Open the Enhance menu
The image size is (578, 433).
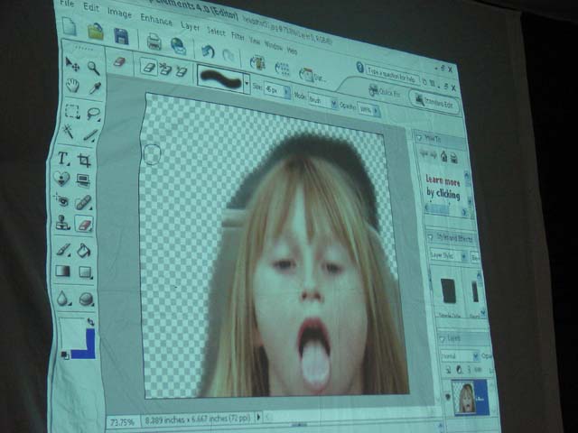click(156, 18)
